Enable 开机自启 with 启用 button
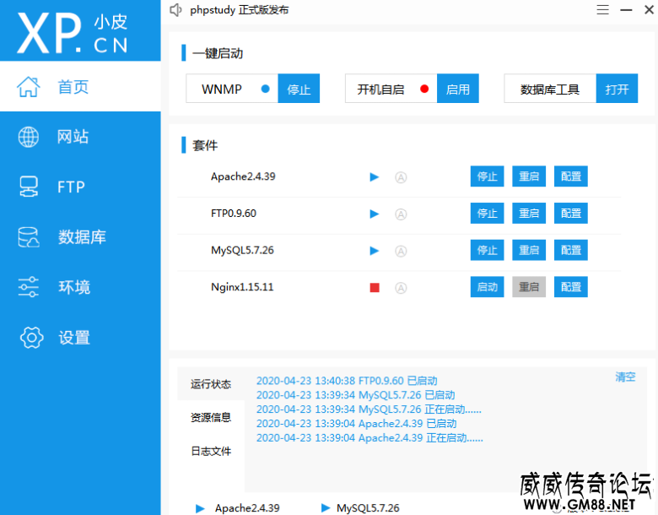This screenshot has height=515, width=658. [458, 89]
